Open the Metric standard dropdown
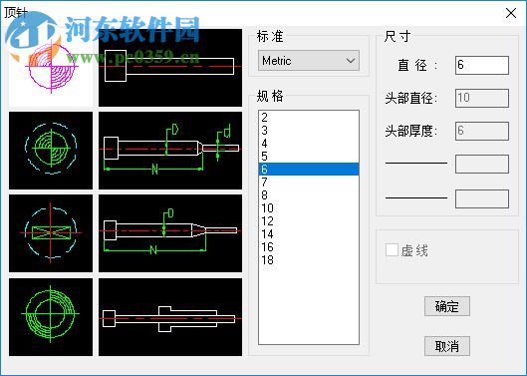The image size is (527, 376). [x=309, y=61]
